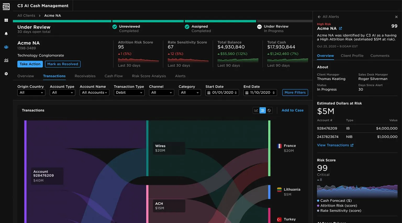Switch to Client Profile tab in alert panel
The height and width of the screenshot is (223, 402).
click(352, 56)
